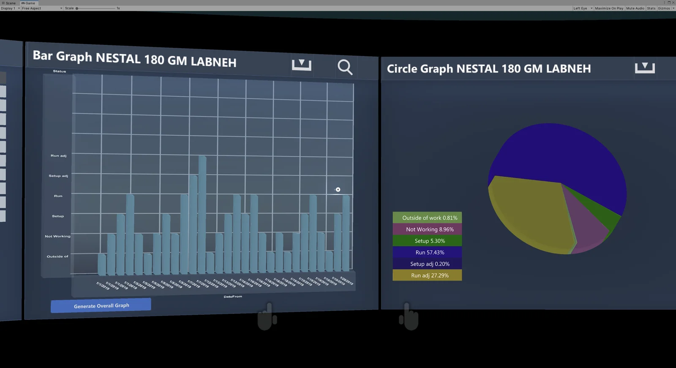This screenshot has width=676, height=368.
Task: Toggle Mute Audio
Action: [x=635, y=8]
